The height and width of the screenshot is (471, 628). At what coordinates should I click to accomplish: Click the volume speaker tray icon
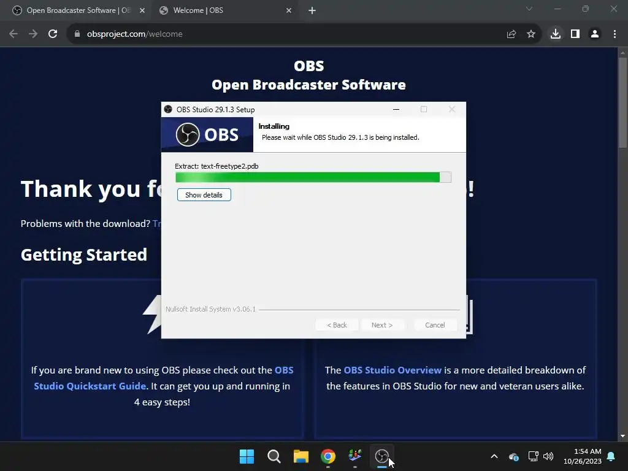point(548,456)
